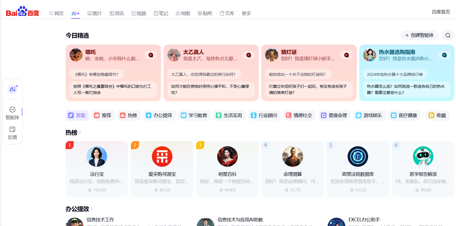Select the 发现 discover category
The image size is (456, 226).
(x=77, y=115)
